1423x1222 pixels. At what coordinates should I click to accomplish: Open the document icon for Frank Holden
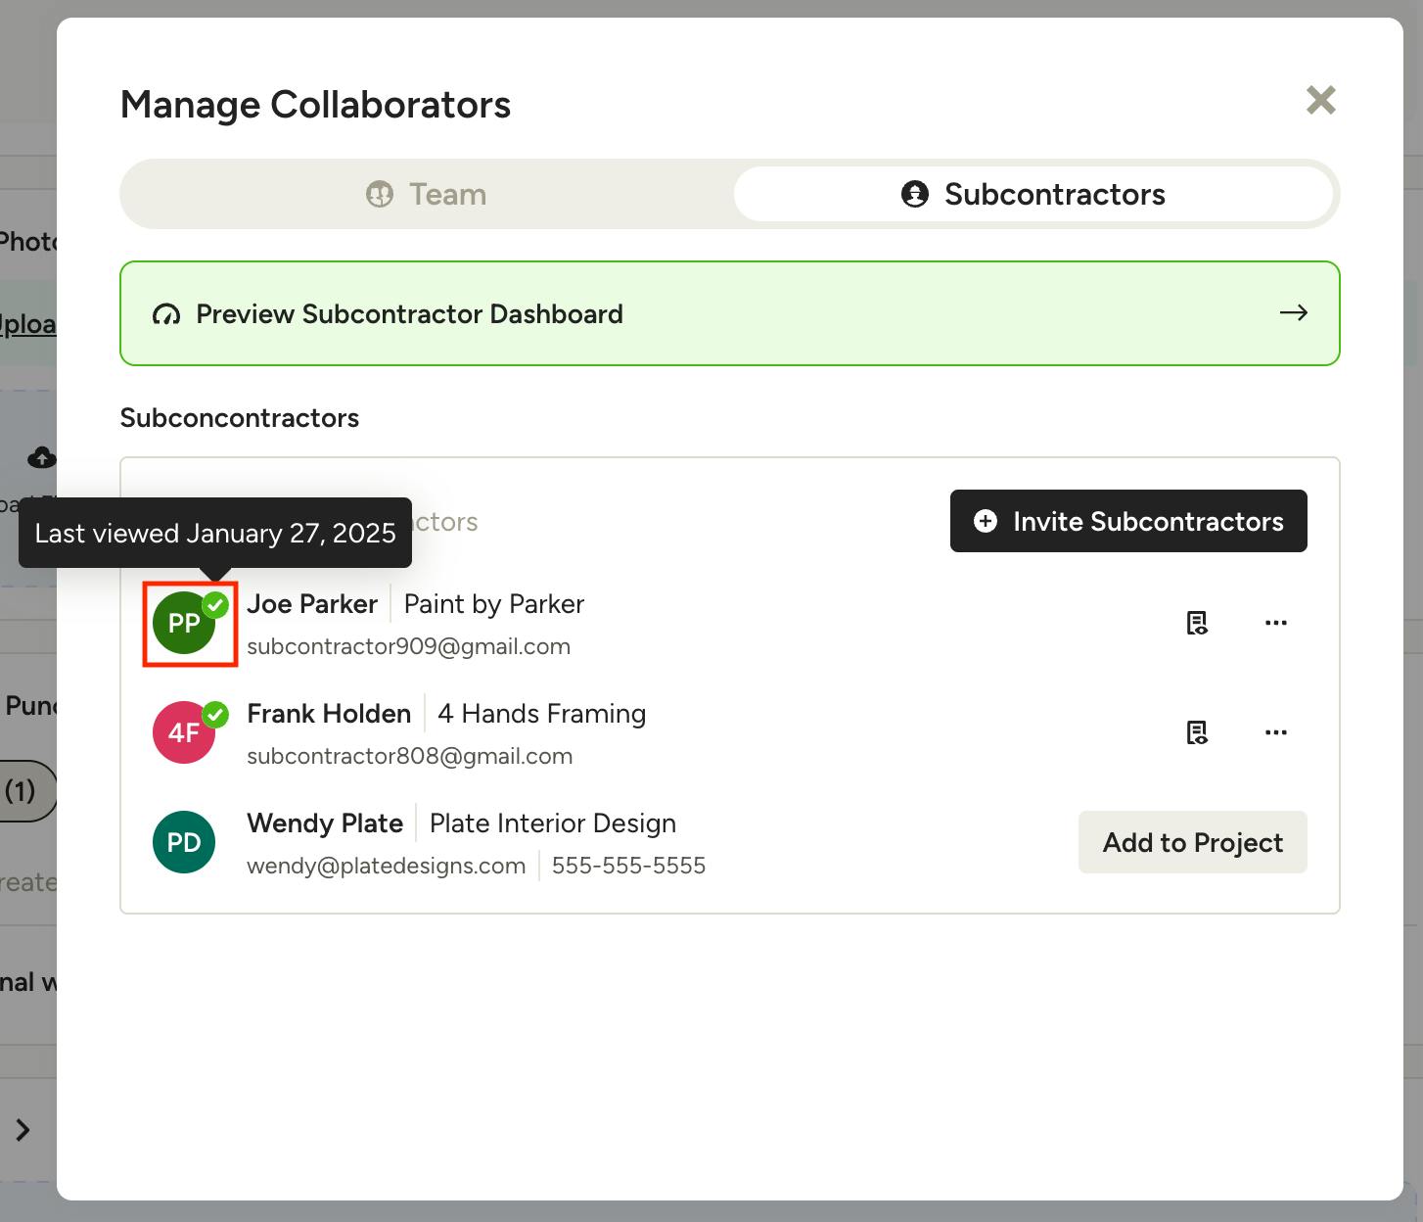point(1196,732)
